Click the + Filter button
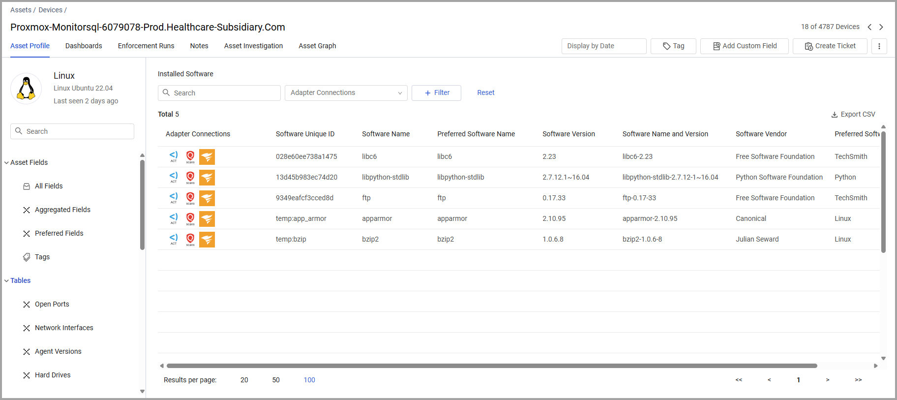The width and height of the screenshot is (897, 400). [x=436, y=93]
